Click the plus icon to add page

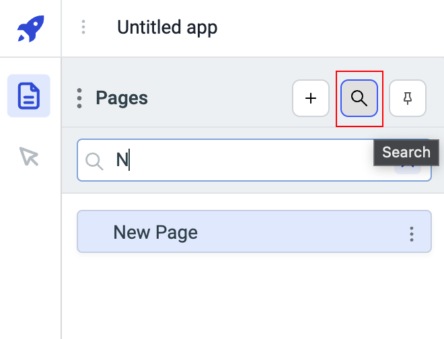click(x=311, y=98)
